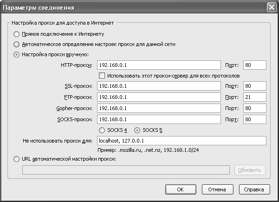The image size is (279, 202).
Task: Click the SOCKS proxy port field
Action: point(254,119)
